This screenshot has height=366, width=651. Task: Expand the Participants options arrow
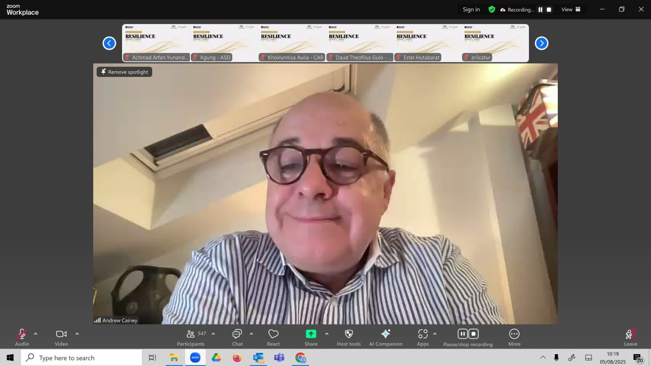213,334
